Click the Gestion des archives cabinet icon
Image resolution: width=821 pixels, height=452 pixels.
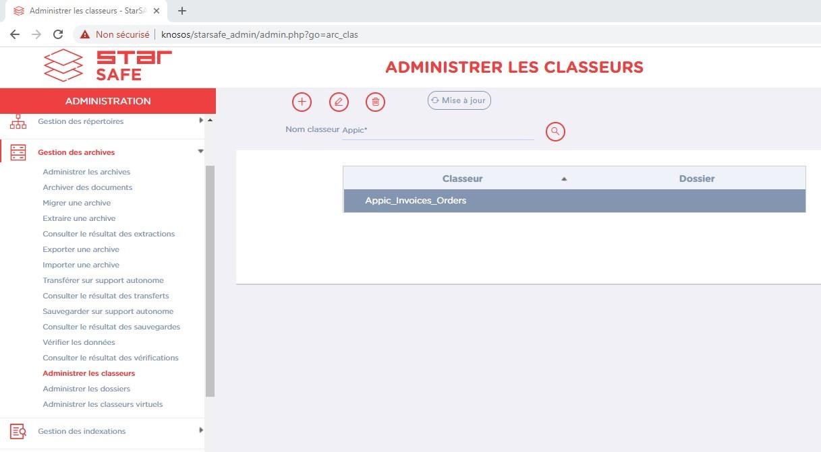pos(18,152)
